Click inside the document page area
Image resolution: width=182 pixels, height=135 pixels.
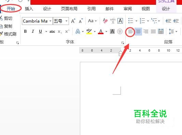pyautogui.click(x=131, y=98)
